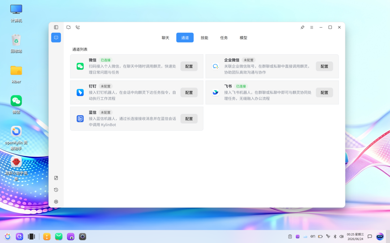Viewport: 390px width, 243px height.
Task: Open the multitask view taskbar icon
Action: point(31,237)
